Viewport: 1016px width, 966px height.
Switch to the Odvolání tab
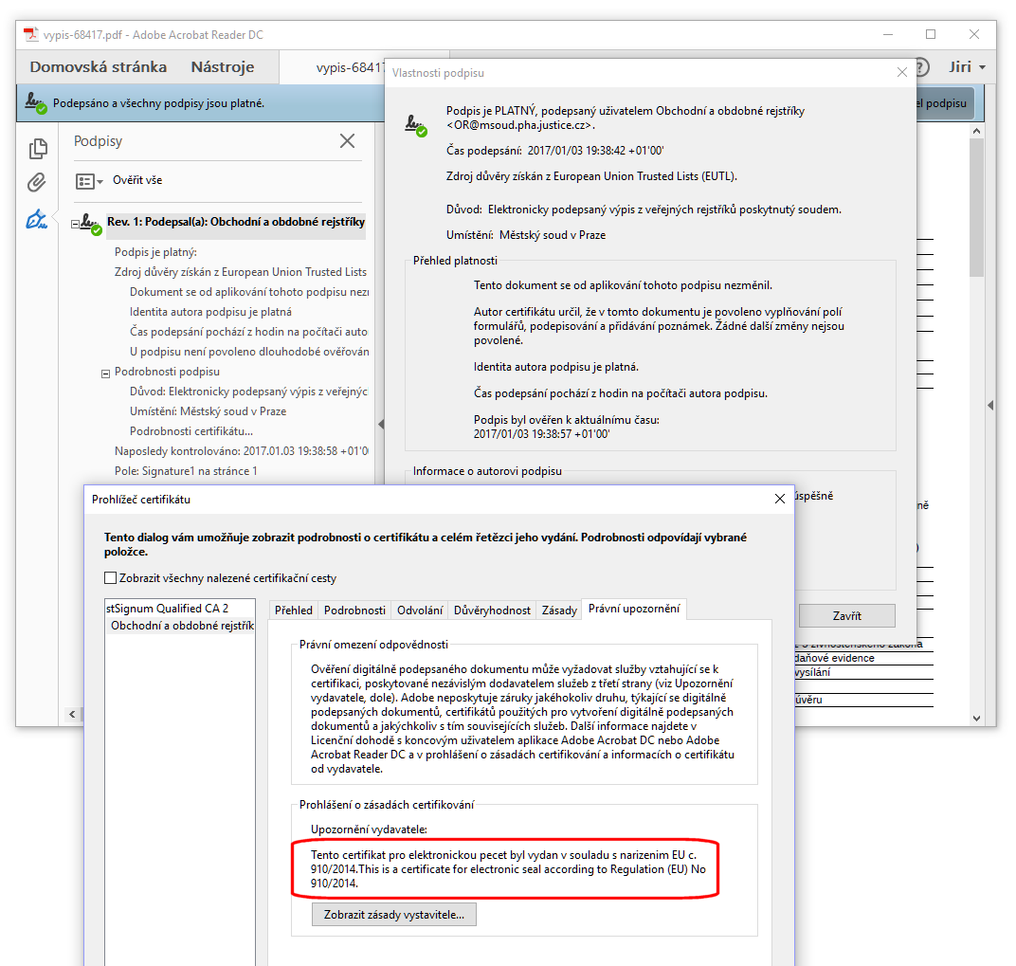(x=420, y=611)
